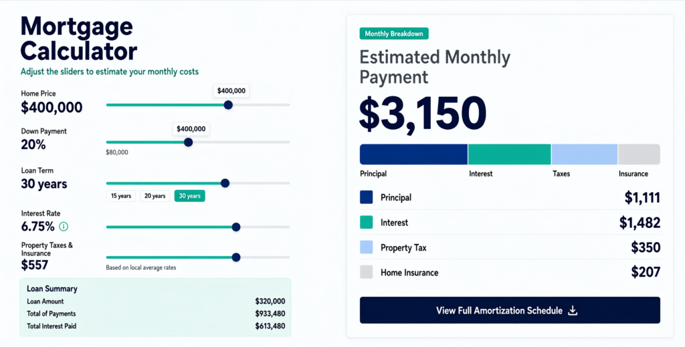View Full Amortization Schedule
Viewport: 685px width, 347px height.
pyautogui.click(x=510, y=310)
